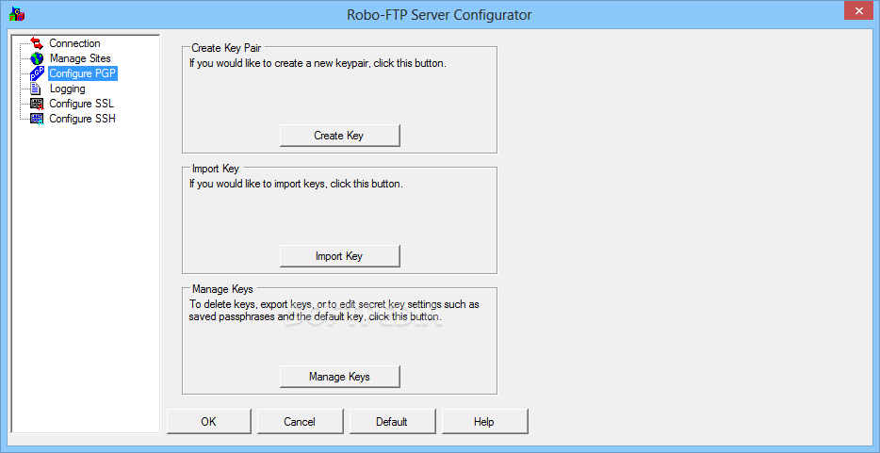Click the Connection red arrows icon
The height and width of the screenshot is (453, 880).
pyautogui.click(x=37, y=43)
